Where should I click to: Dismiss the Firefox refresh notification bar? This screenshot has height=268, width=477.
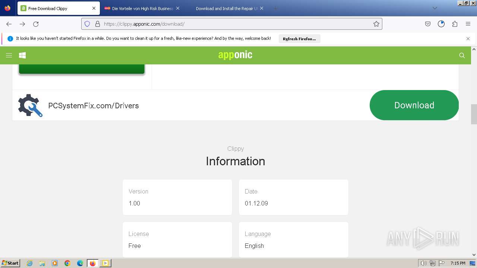pos(468,39)
